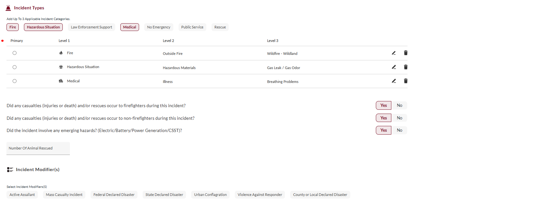The height and width of the screenshot is (204, 545).
Task: Add the Rescue incident category
Action: pyautogui.click(x=220, y=27)
